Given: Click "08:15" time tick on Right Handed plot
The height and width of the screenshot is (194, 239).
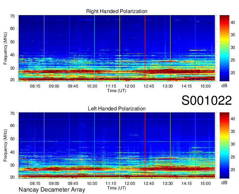Looking at the screenshot, I should click(x=35, y=86).
